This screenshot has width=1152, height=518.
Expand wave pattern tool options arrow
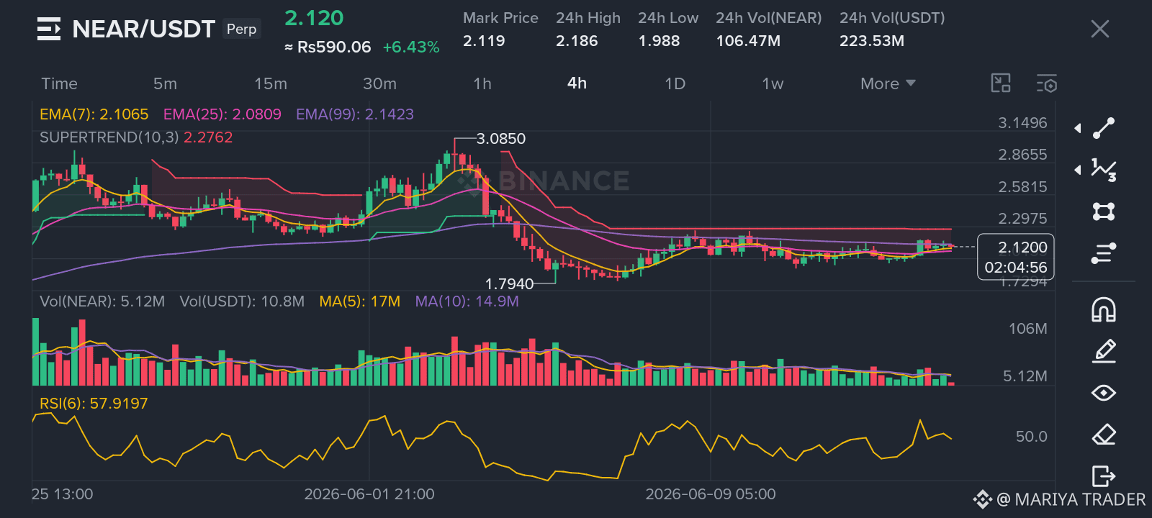[1078, 170]
